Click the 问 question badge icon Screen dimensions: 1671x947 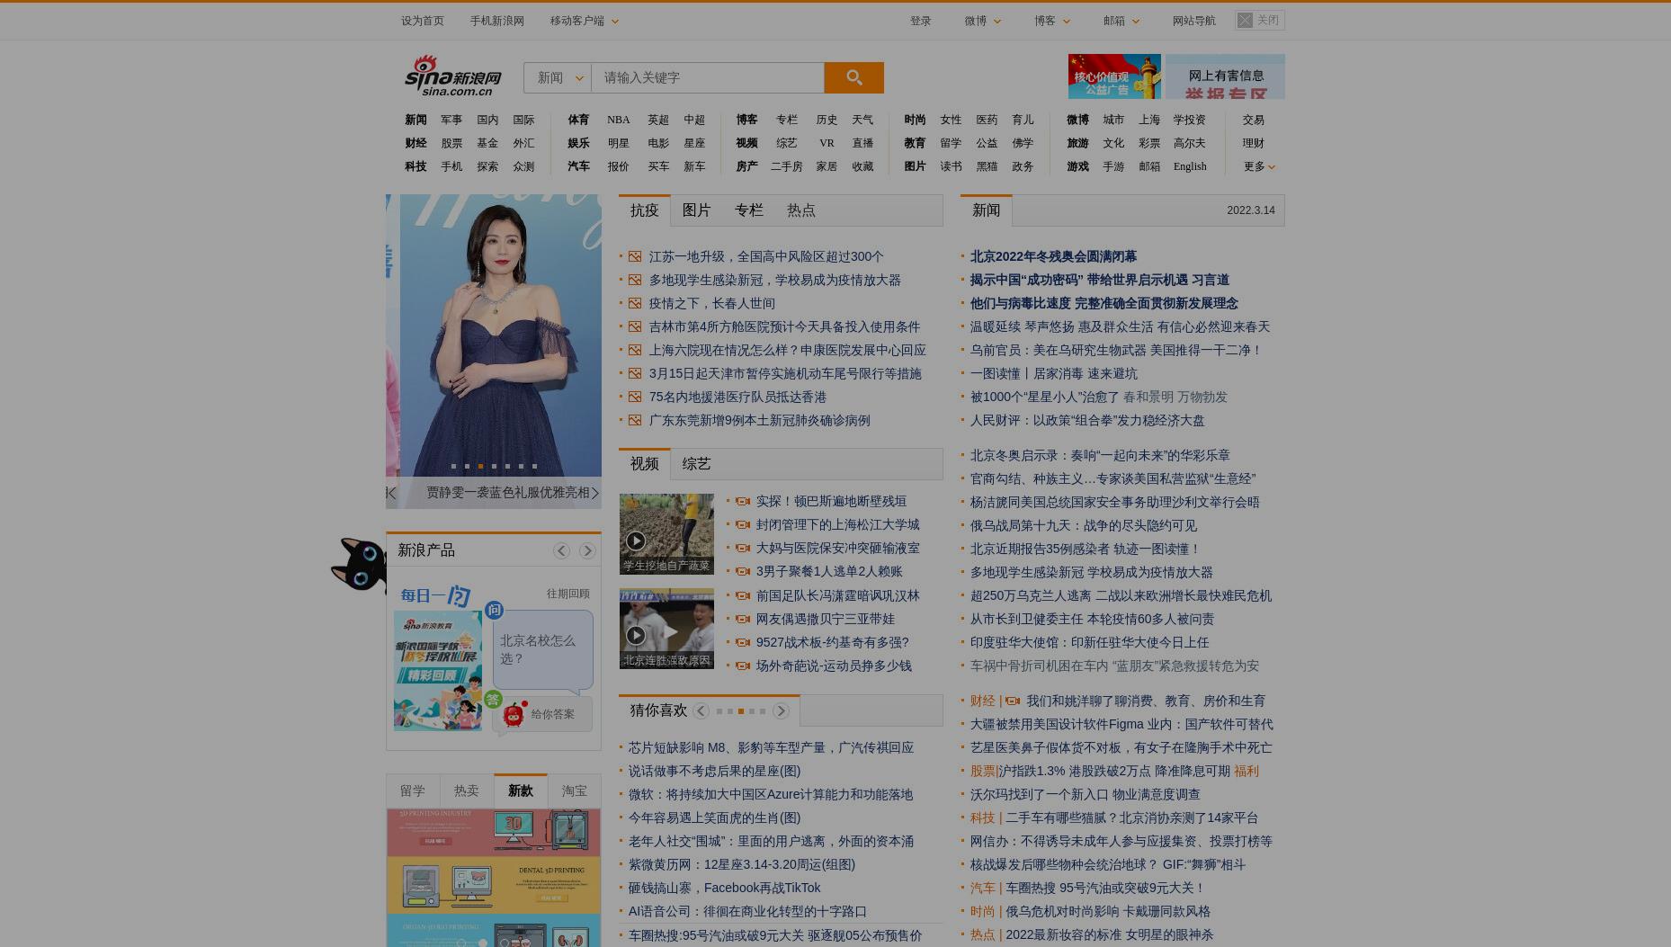pyautogui.click(x=494, y=611)
